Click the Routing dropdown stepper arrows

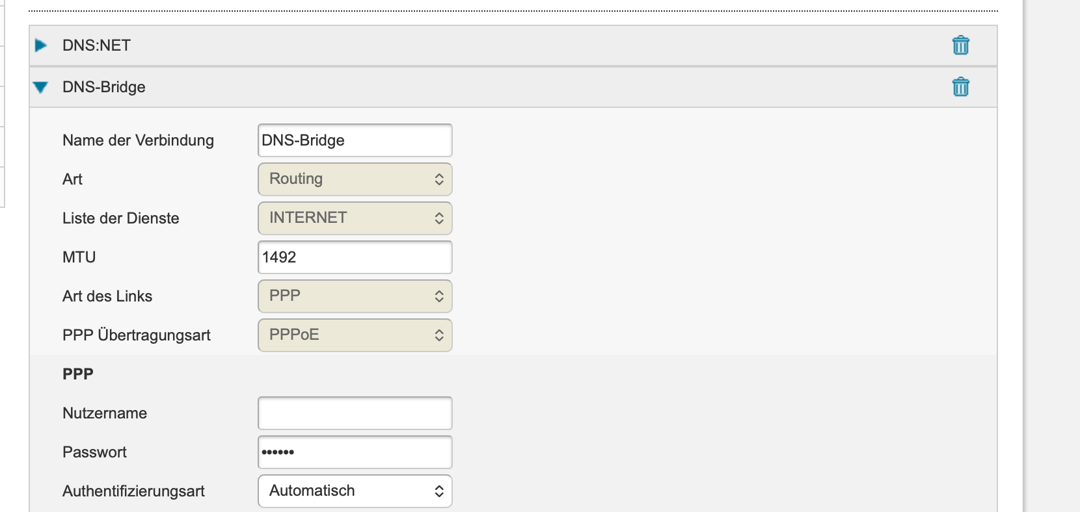pos(439,179)
